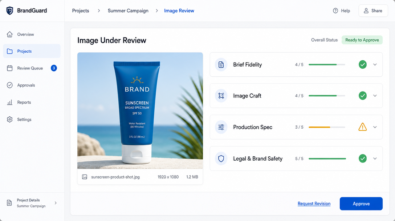Open the sunscreen product image preview

[140, 110]
